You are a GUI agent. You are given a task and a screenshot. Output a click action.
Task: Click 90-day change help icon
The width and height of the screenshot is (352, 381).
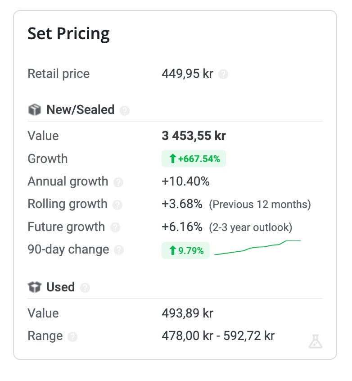(x=119, y=250)
